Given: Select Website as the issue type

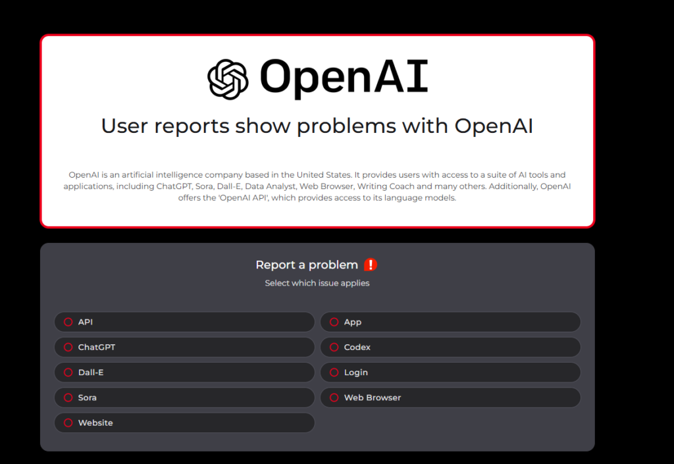Looking at the screenshot, I should point(68,423).
